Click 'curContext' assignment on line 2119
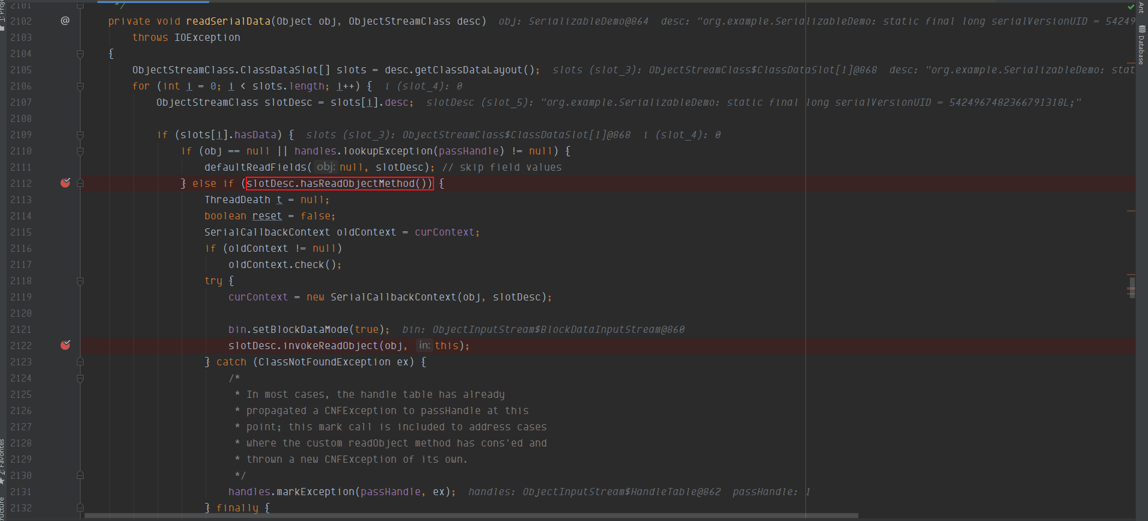1148x521 pixels. click(x=258, y=297)
